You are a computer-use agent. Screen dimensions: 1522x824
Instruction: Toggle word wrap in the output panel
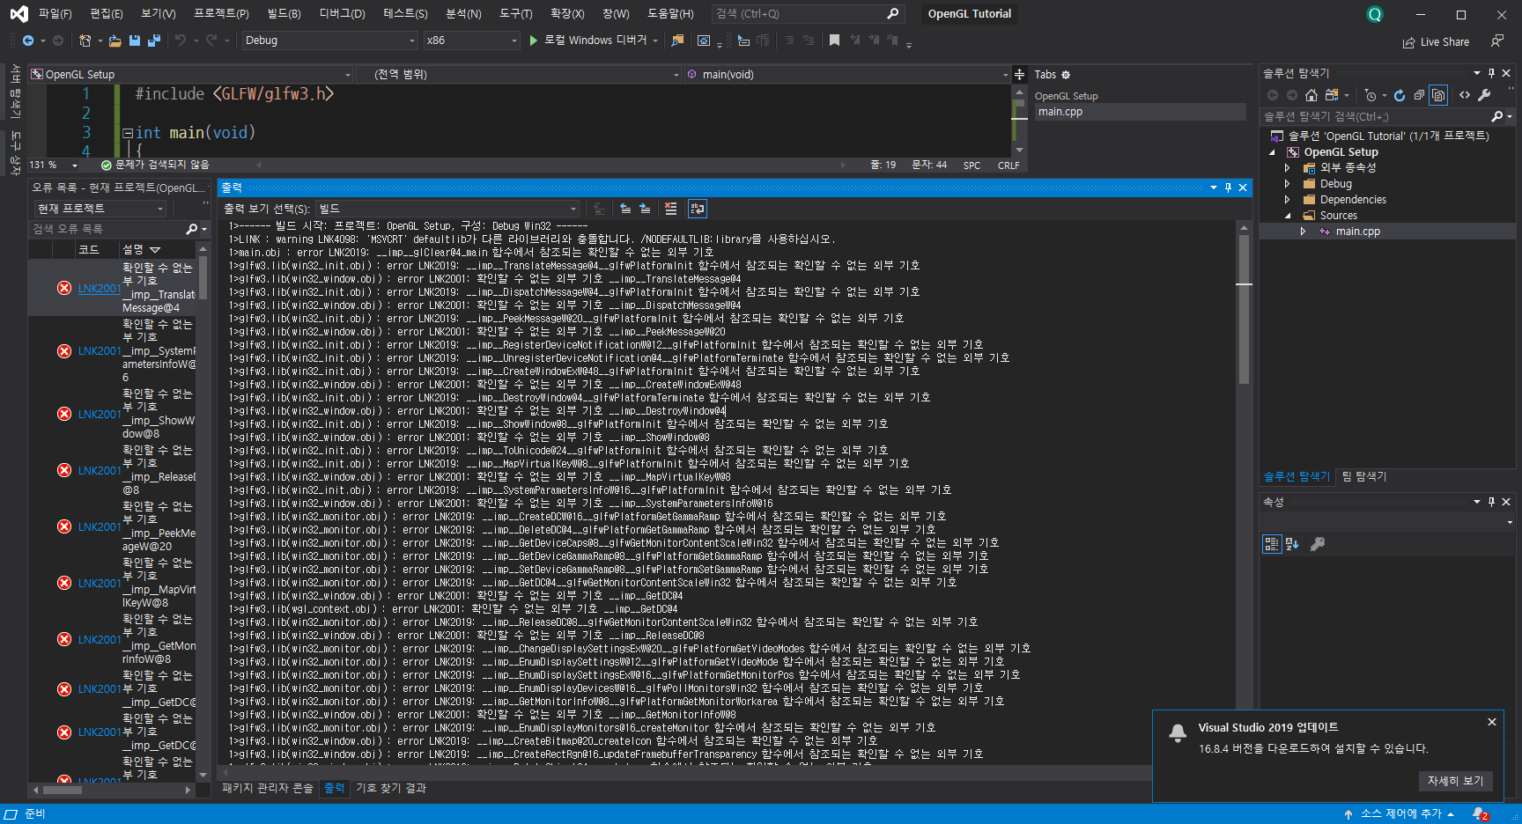click(x=698, y=209)
